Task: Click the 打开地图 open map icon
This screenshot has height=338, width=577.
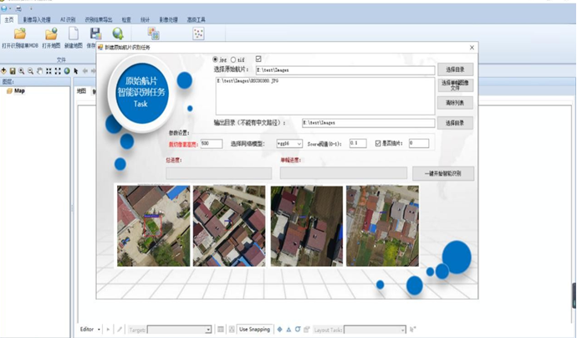Action: 51,33
